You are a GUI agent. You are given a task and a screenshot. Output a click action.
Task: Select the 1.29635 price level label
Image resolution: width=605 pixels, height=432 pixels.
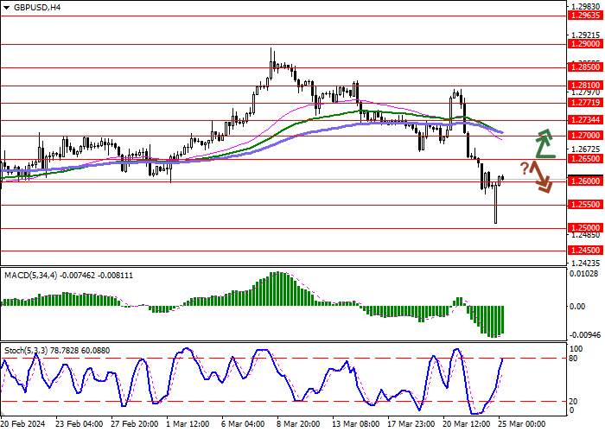[x=586, y=16]
